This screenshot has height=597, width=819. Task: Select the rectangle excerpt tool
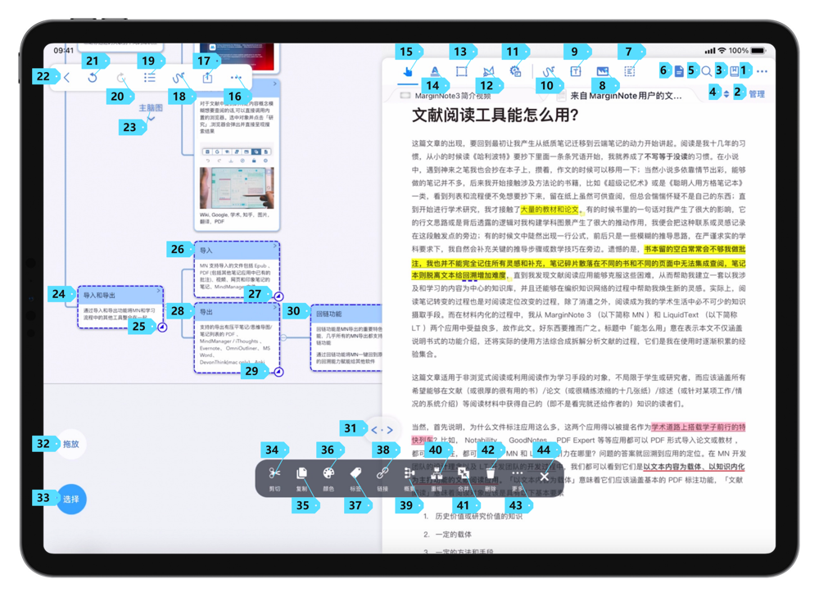coord(462,72)
